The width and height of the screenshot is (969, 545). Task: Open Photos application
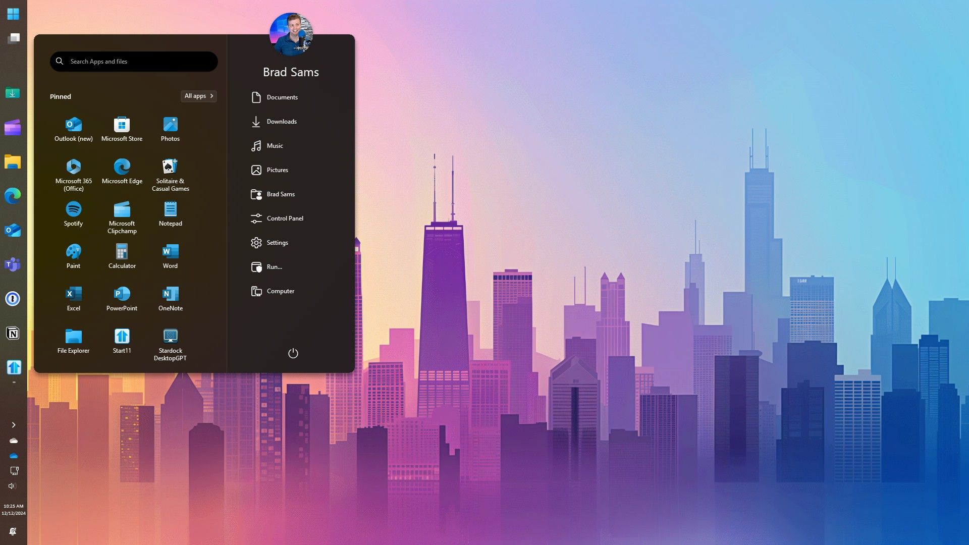[x=170, y=129]
